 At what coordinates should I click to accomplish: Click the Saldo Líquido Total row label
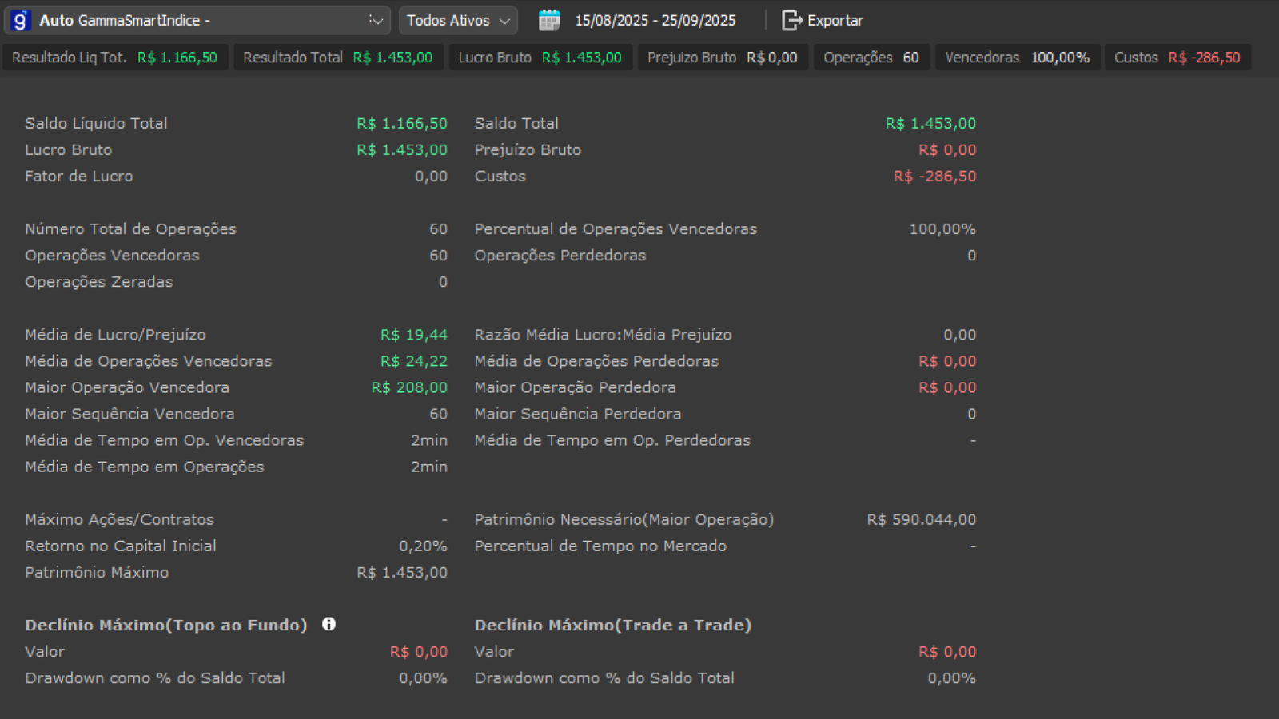click(x=96, y=123)
